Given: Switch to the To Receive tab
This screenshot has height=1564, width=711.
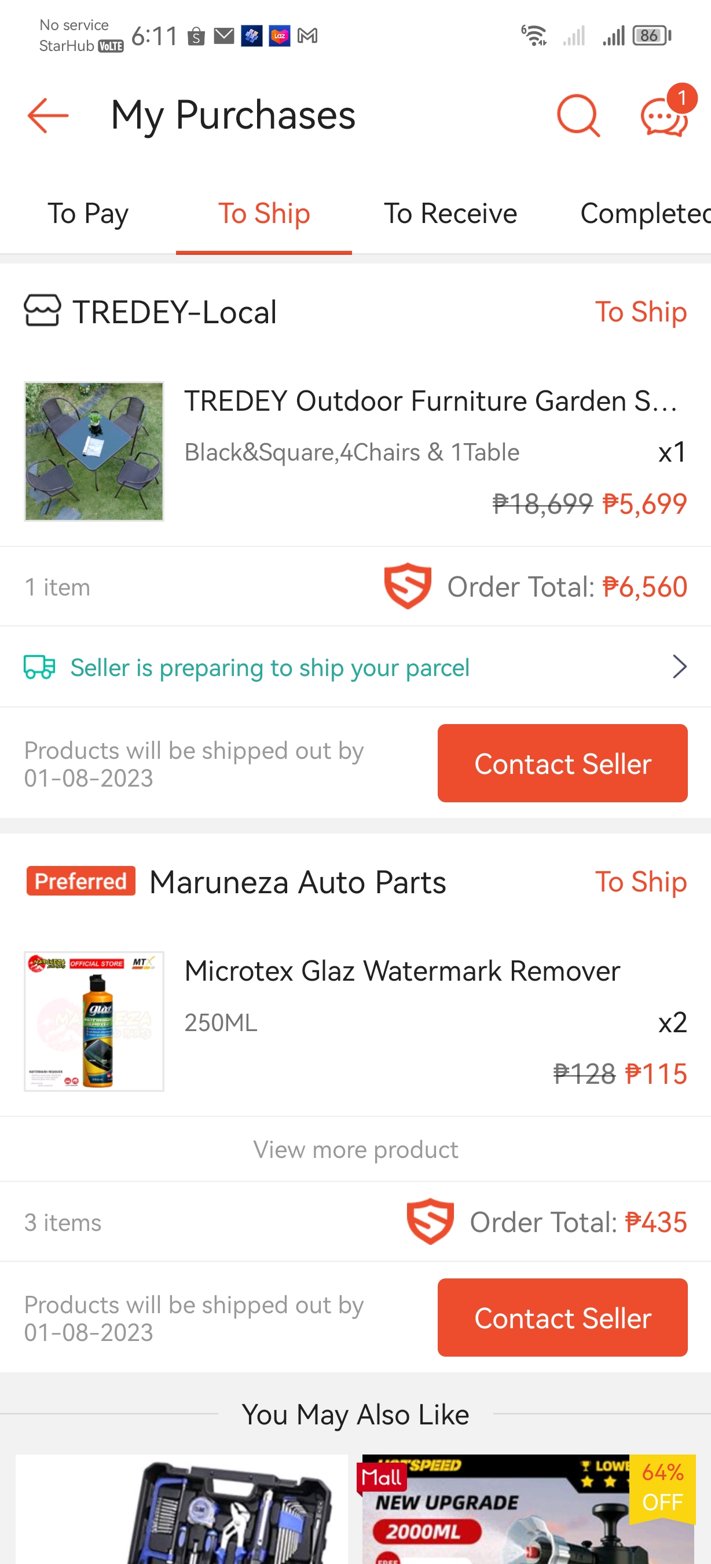Looking at the screenshot, I should (450, 214).
